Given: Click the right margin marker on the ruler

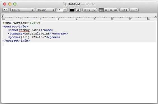Looking at the screenshot, I should [x=156, y=16].
